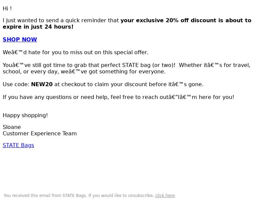Image resolution: width=270 pixels, height=202 pixels.
Task: Click the NEW20 discount code text
Action: pyautogui.click(x=42, y=85)
